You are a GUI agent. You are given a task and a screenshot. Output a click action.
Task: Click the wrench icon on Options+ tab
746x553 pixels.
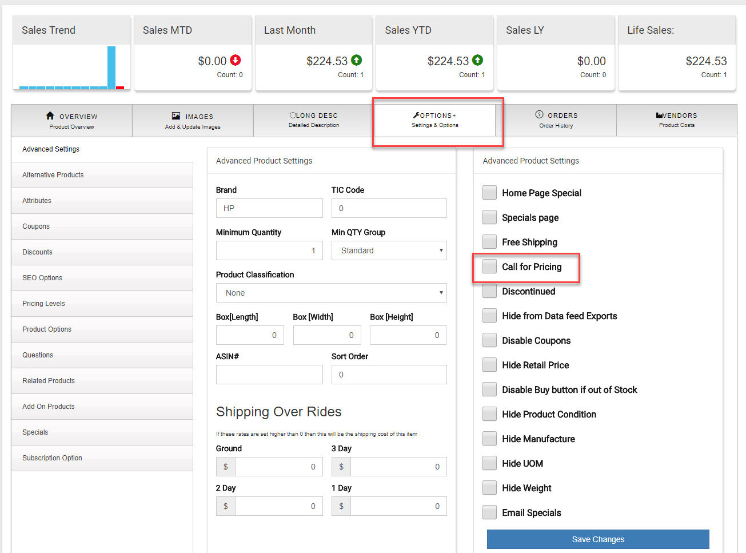tap(416, 116)
